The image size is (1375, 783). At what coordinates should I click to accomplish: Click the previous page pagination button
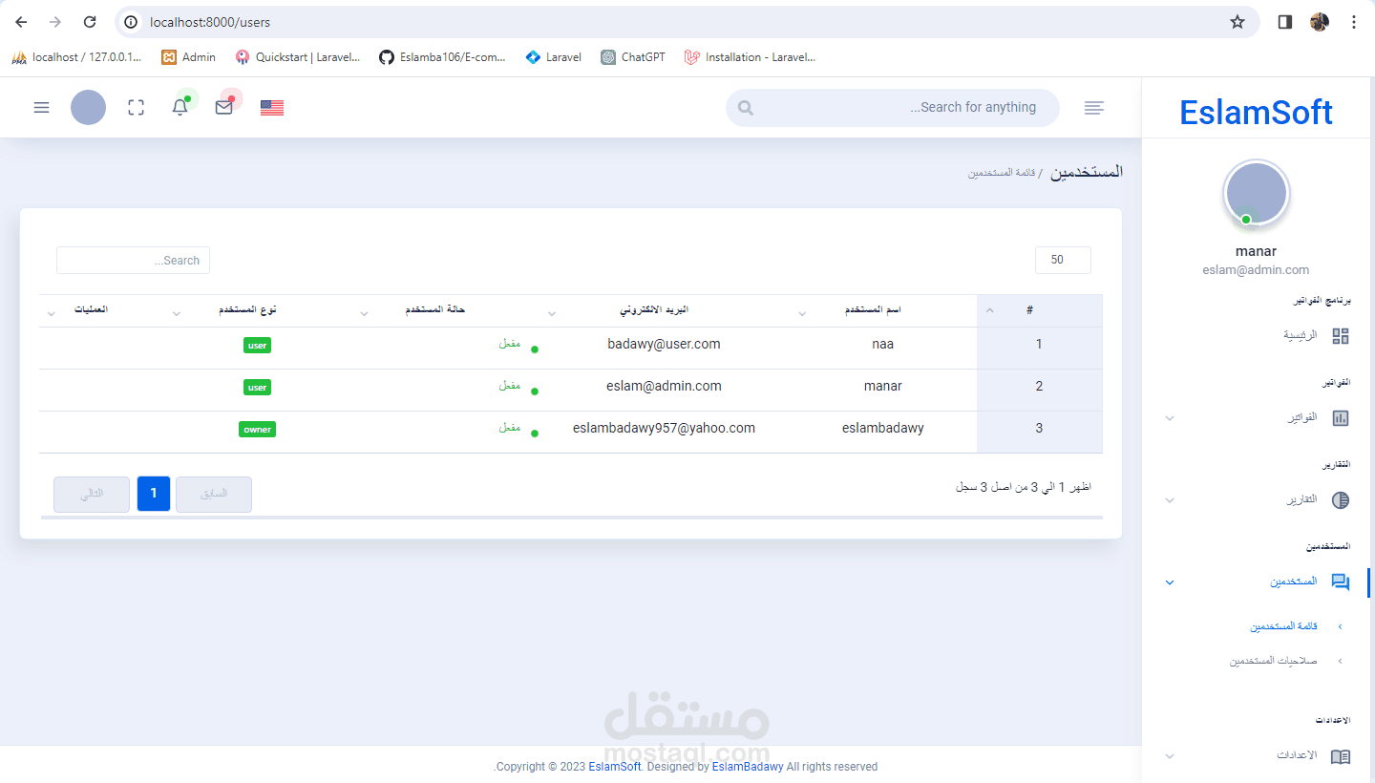click(x=214, y=495)
